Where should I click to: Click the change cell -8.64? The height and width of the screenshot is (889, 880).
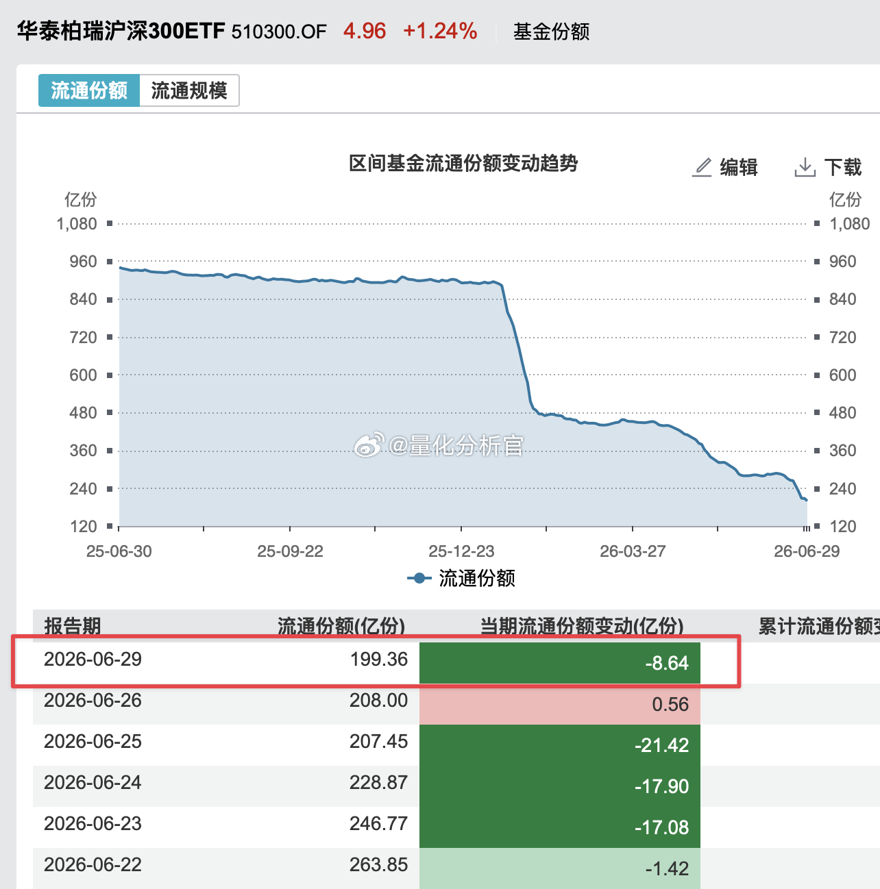click(560, 663)
